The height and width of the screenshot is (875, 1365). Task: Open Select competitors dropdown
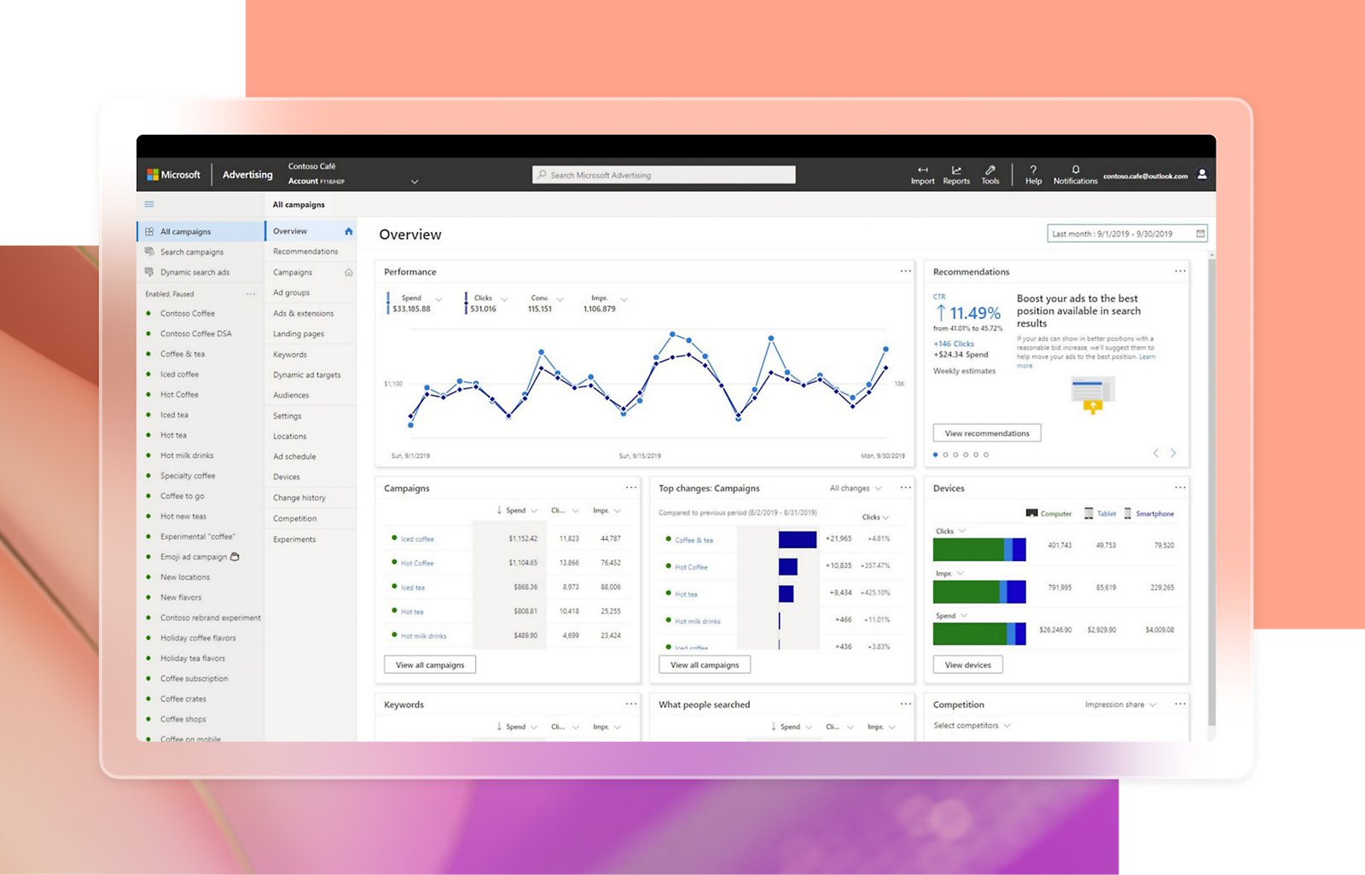click(972, 726)
